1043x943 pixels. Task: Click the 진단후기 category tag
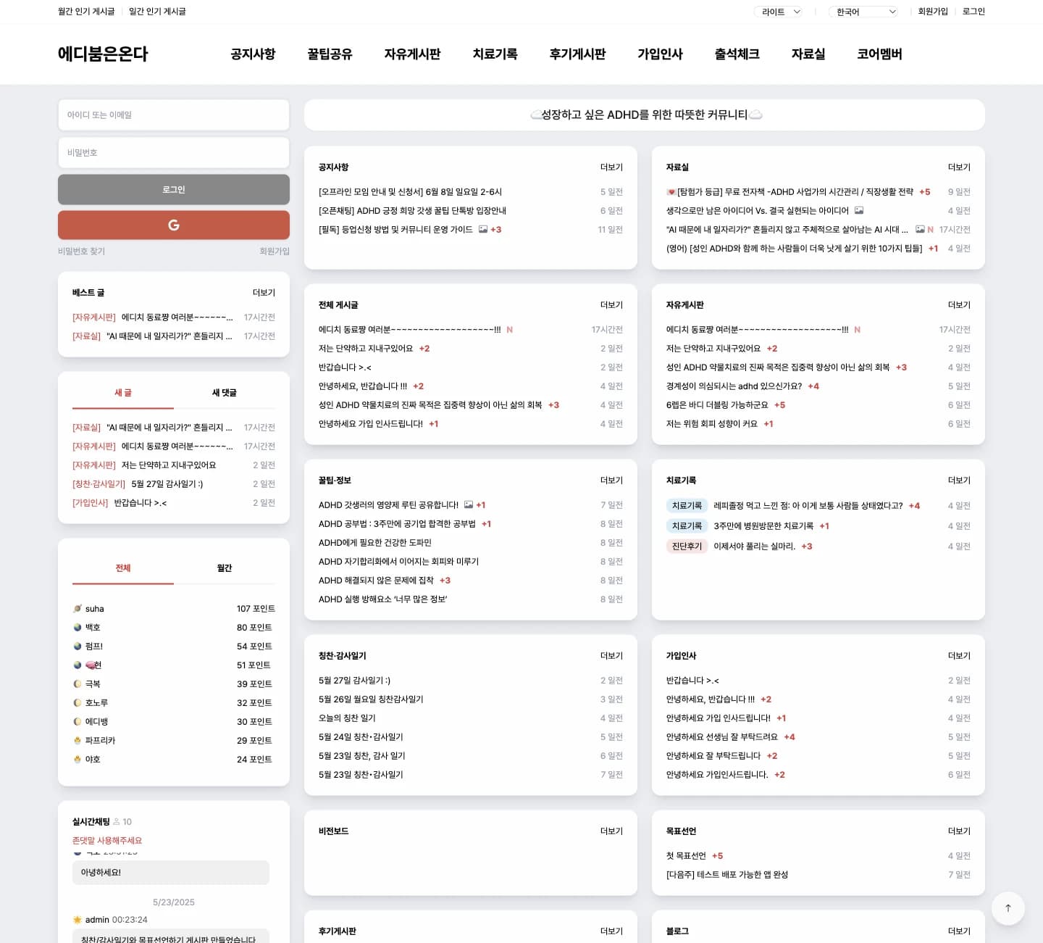(x=686, y=547)
